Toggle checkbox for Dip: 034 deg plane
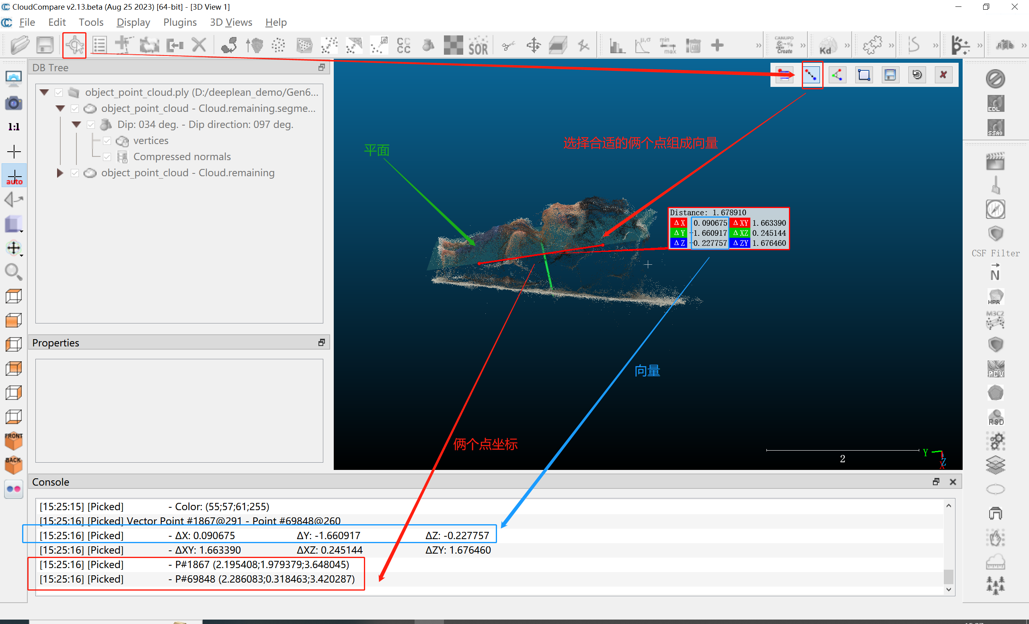 pos(90,125)
